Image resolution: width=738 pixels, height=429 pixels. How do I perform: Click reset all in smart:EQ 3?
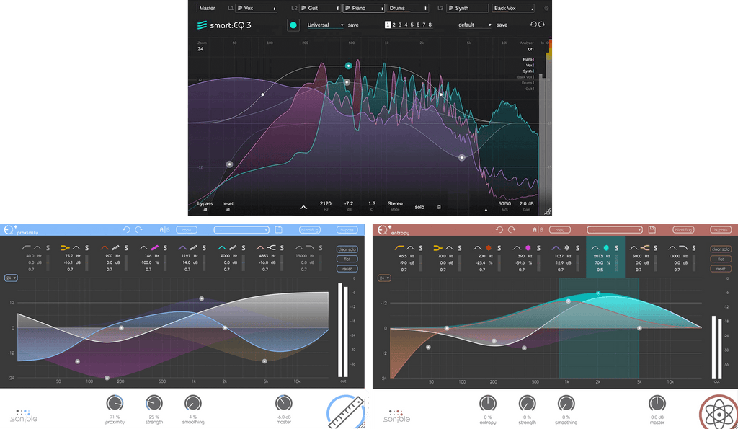(228, 205)
